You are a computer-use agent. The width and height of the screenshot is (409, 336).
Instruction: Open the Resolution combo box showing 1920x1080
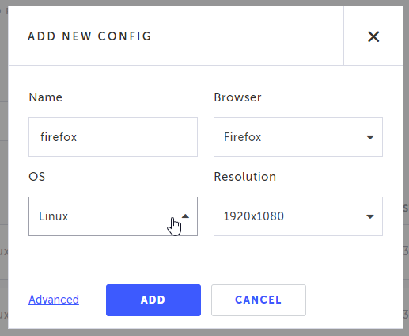pos(298,216)
